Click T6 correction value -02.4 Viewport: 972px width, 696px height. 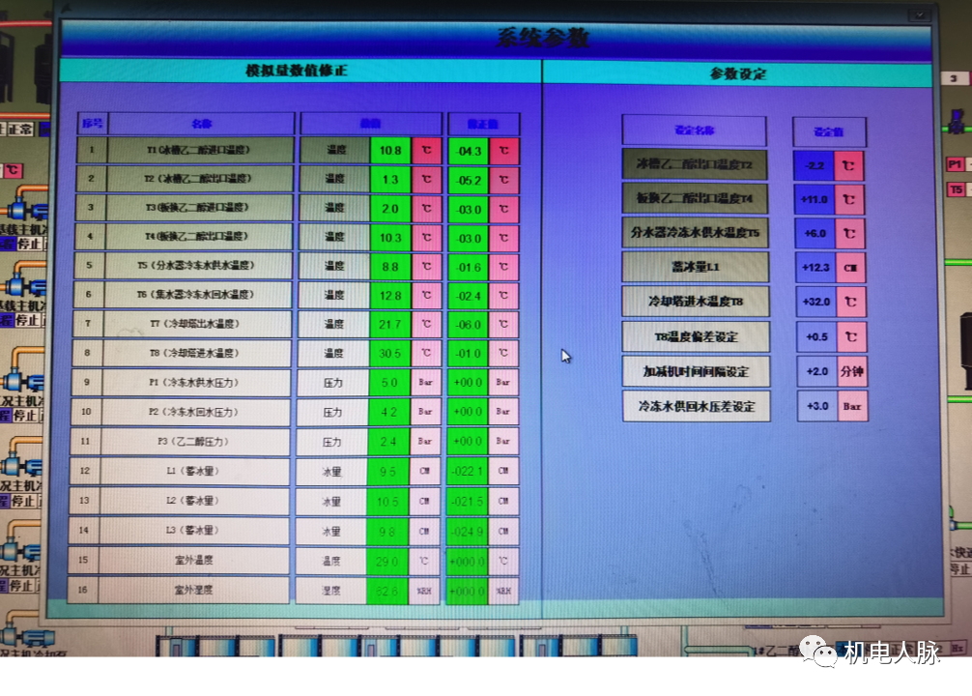(470, 296)
